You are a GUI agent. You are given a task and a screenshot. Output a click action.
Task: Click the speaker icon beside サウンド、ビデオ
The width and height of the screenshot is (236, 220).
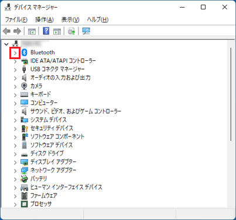click(24, 111)
